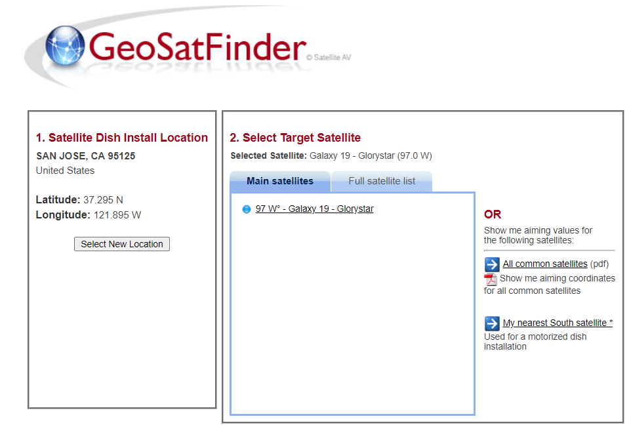Click the arrow icon beside My nearest South satellite

492,323
